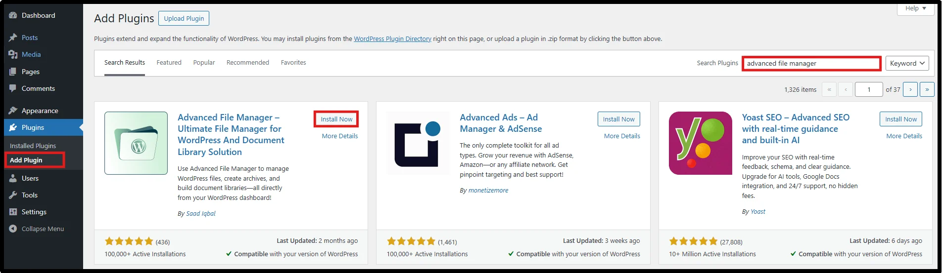Click the Upload Plugin button

click(184, 18)
